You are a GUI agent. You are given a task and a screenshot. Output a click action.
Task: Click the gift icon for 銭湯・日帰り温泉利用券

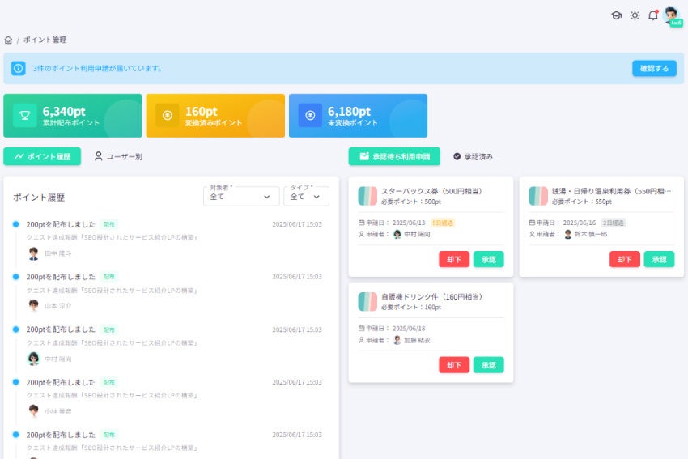(538, 196)
